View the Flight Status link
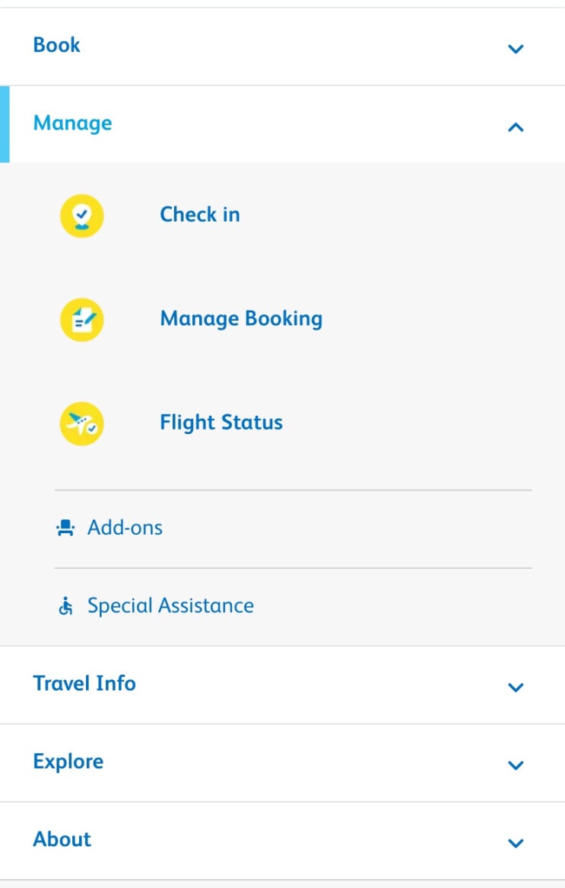Viewport: 565px width, 888px height. pos(221,423)
